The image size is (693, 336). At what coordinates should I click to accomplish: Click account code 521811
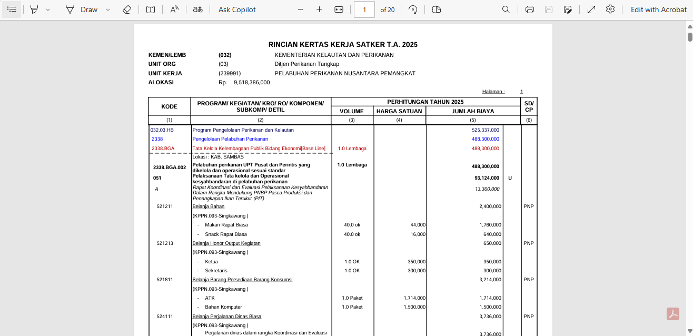click(x=165, y=280)
